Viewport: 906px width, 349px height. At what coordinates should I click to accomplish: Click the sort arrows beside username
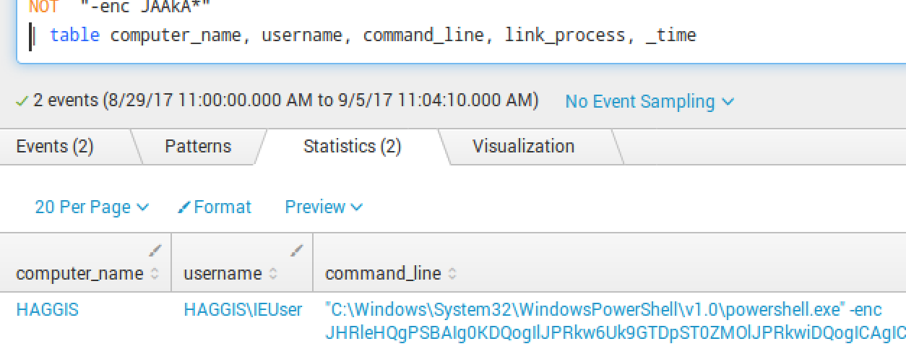click(x=273, y=274)
